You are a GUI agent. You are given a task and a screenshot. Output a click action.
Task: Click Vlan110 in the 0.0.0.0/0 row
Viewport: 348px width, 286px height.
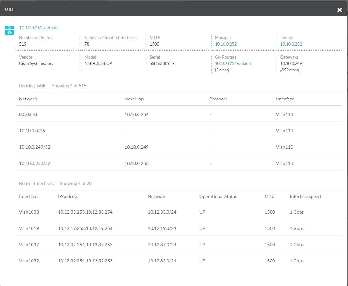285,114
